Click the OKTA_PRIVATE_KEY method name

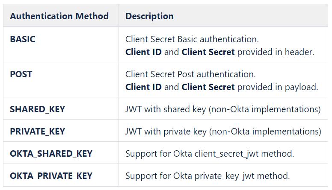coord(51,176)
